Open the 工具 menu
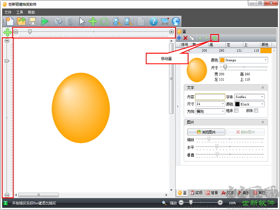The image size is (280, 210). [x=20, y=12]
